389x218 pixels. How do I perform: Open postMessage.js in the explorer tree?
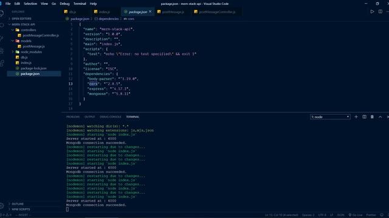[34, 47]
